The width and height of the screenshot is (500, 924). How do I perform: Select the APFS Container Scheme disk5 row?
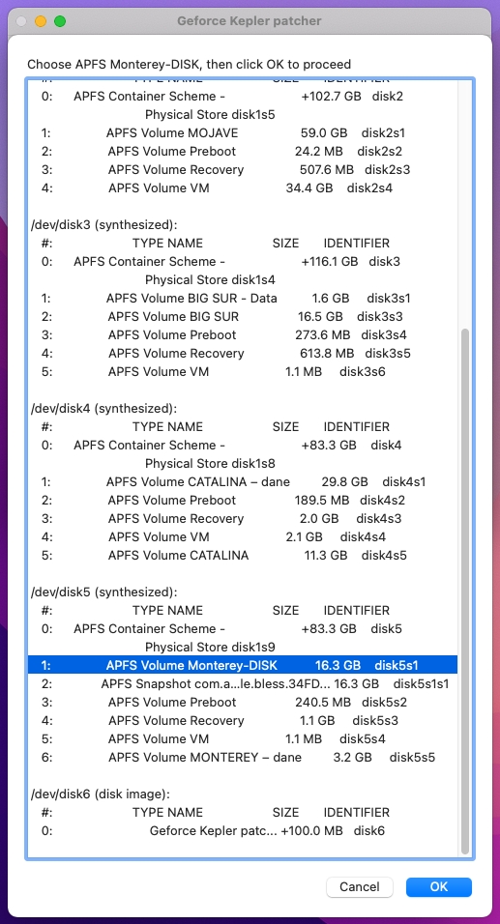pyautogui.click(x=243, y=628)
